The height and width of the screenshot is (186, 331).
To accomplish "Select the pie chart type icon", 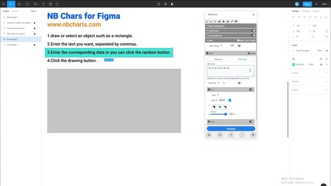I will [x=219, y=22].
